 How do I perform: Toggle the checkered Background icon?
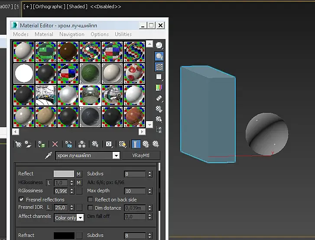159,66
